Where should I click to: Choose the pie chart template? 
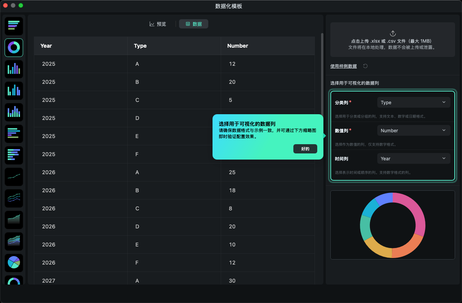(14, 263)
